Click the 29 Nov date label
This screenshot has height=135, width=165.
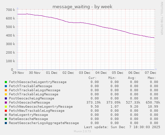pos(18,73)
